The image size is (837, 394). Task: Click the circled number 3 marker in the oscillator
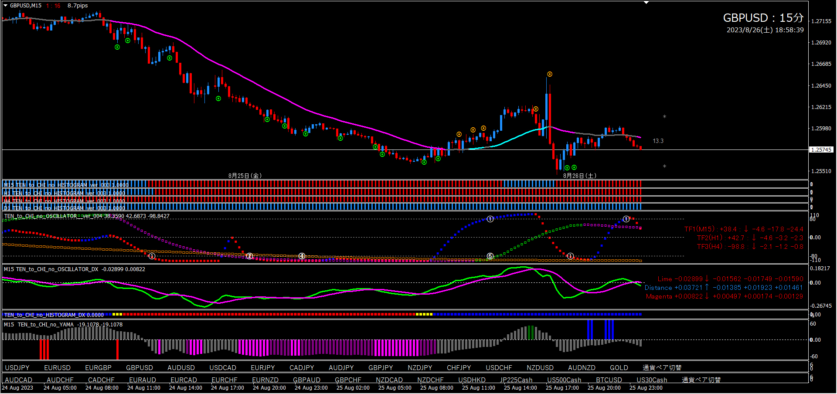coord(302,256)
